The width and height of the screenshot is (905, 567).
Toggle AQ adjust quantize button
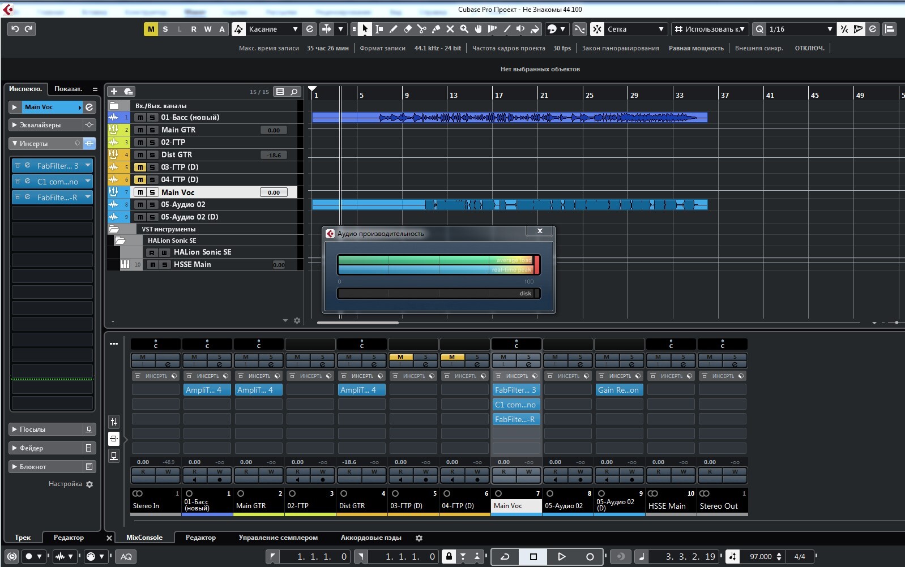click(126, 557)
